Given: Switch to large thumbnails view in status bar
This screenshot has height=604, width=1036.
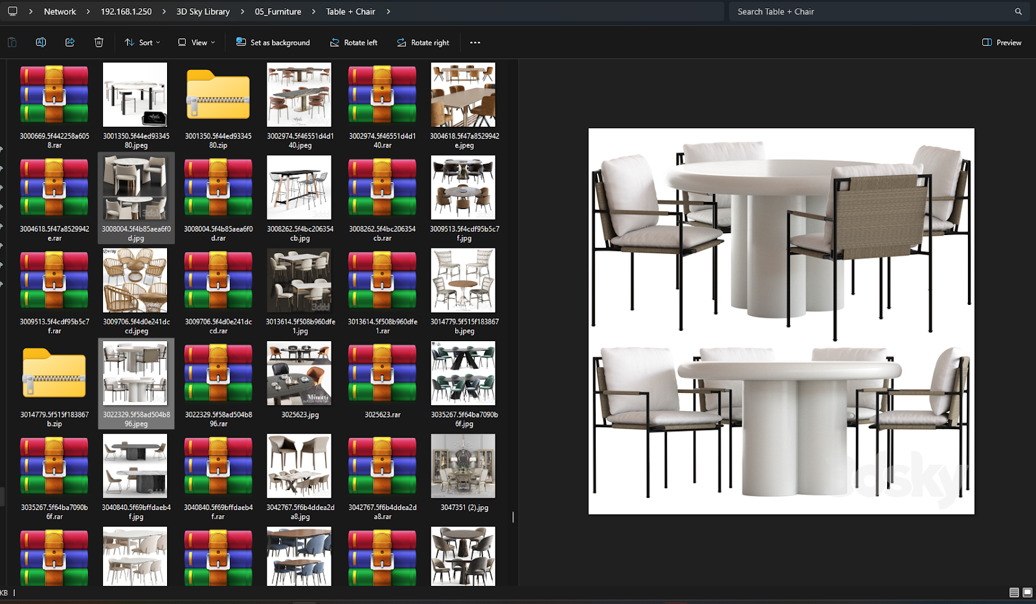Looking at the screenshot, I should (x=1027, y=592).
